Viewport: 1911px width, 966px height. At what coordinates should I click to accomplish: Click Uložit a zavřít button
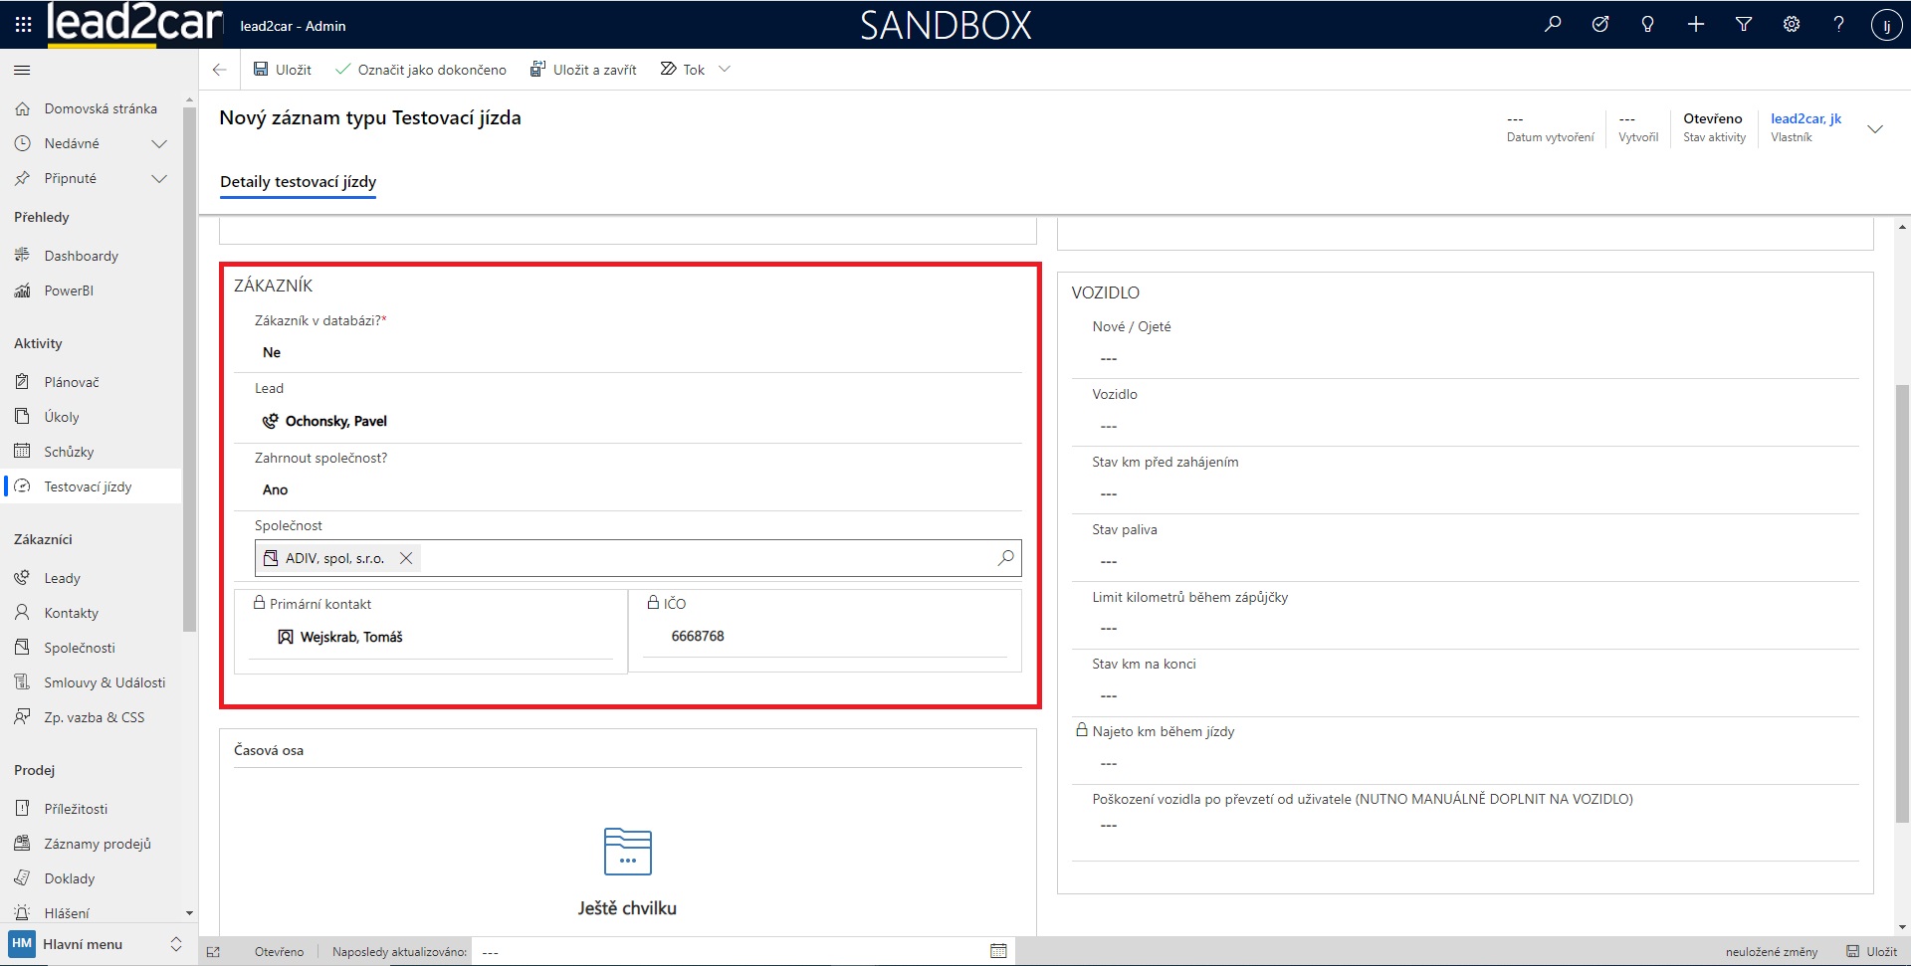[583, 70]
